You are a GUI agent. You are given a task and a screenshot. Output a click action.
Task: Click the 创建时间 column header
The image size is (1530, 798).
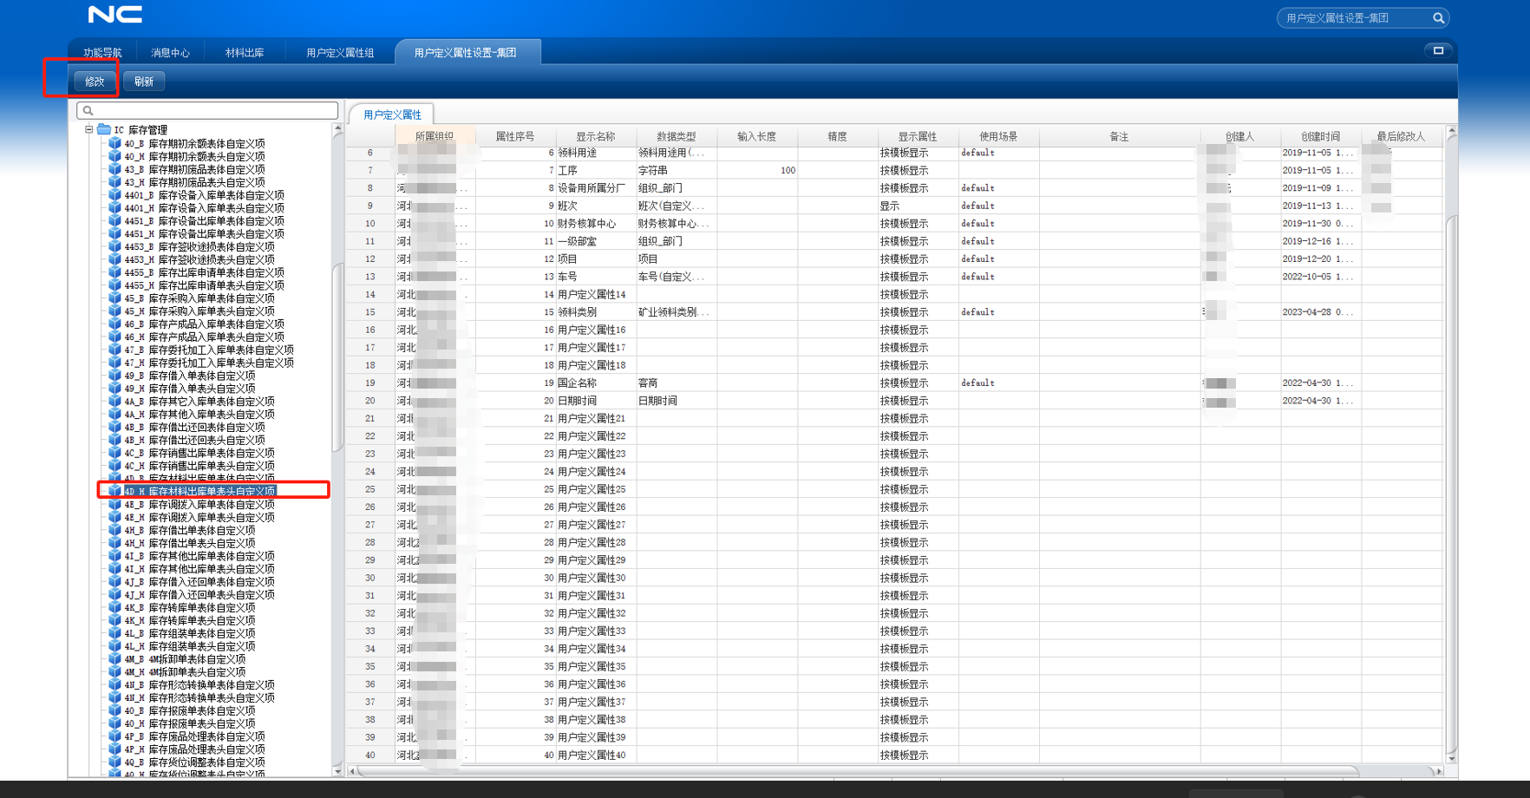pyautogui.click(x=1320, y=136)
